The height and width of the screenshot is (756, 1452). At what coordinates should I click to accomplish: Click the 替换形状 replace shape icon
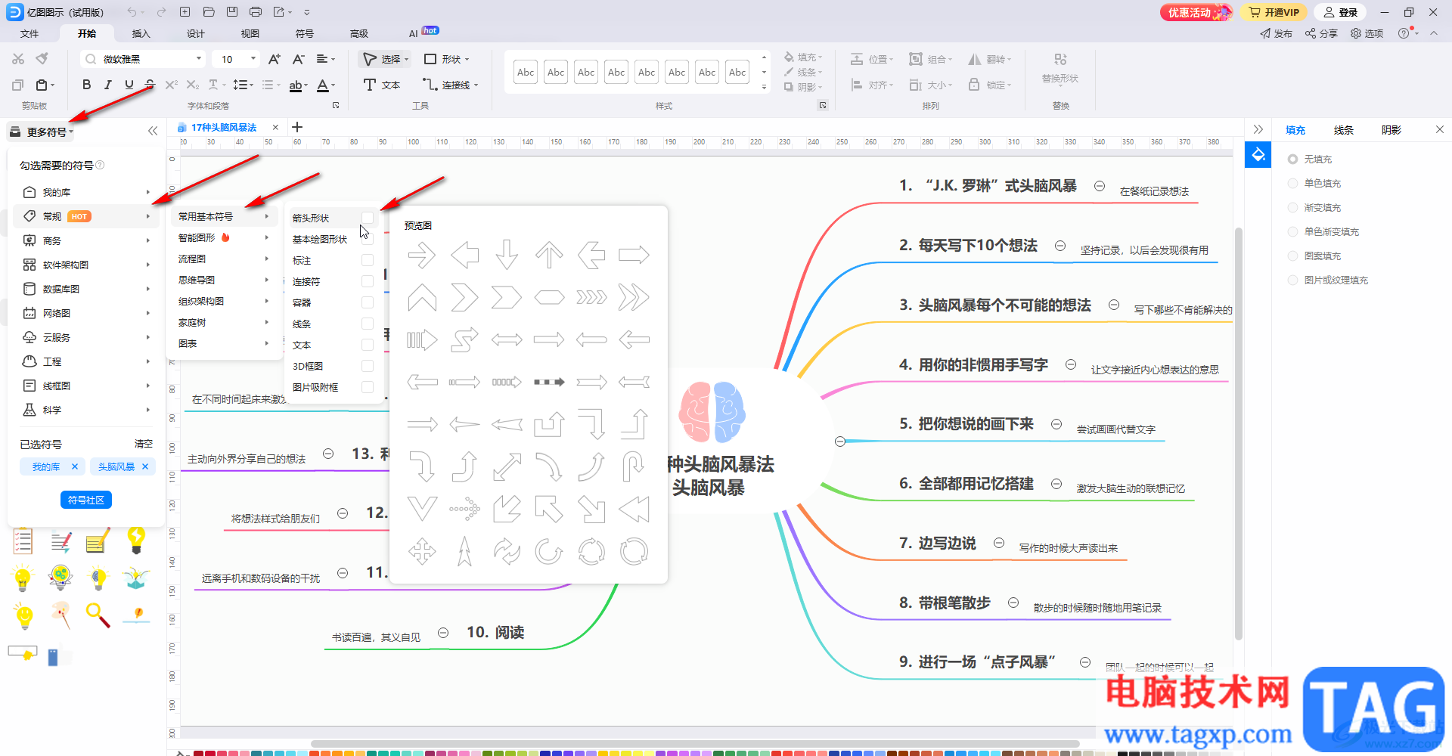tap(1060, 59)
